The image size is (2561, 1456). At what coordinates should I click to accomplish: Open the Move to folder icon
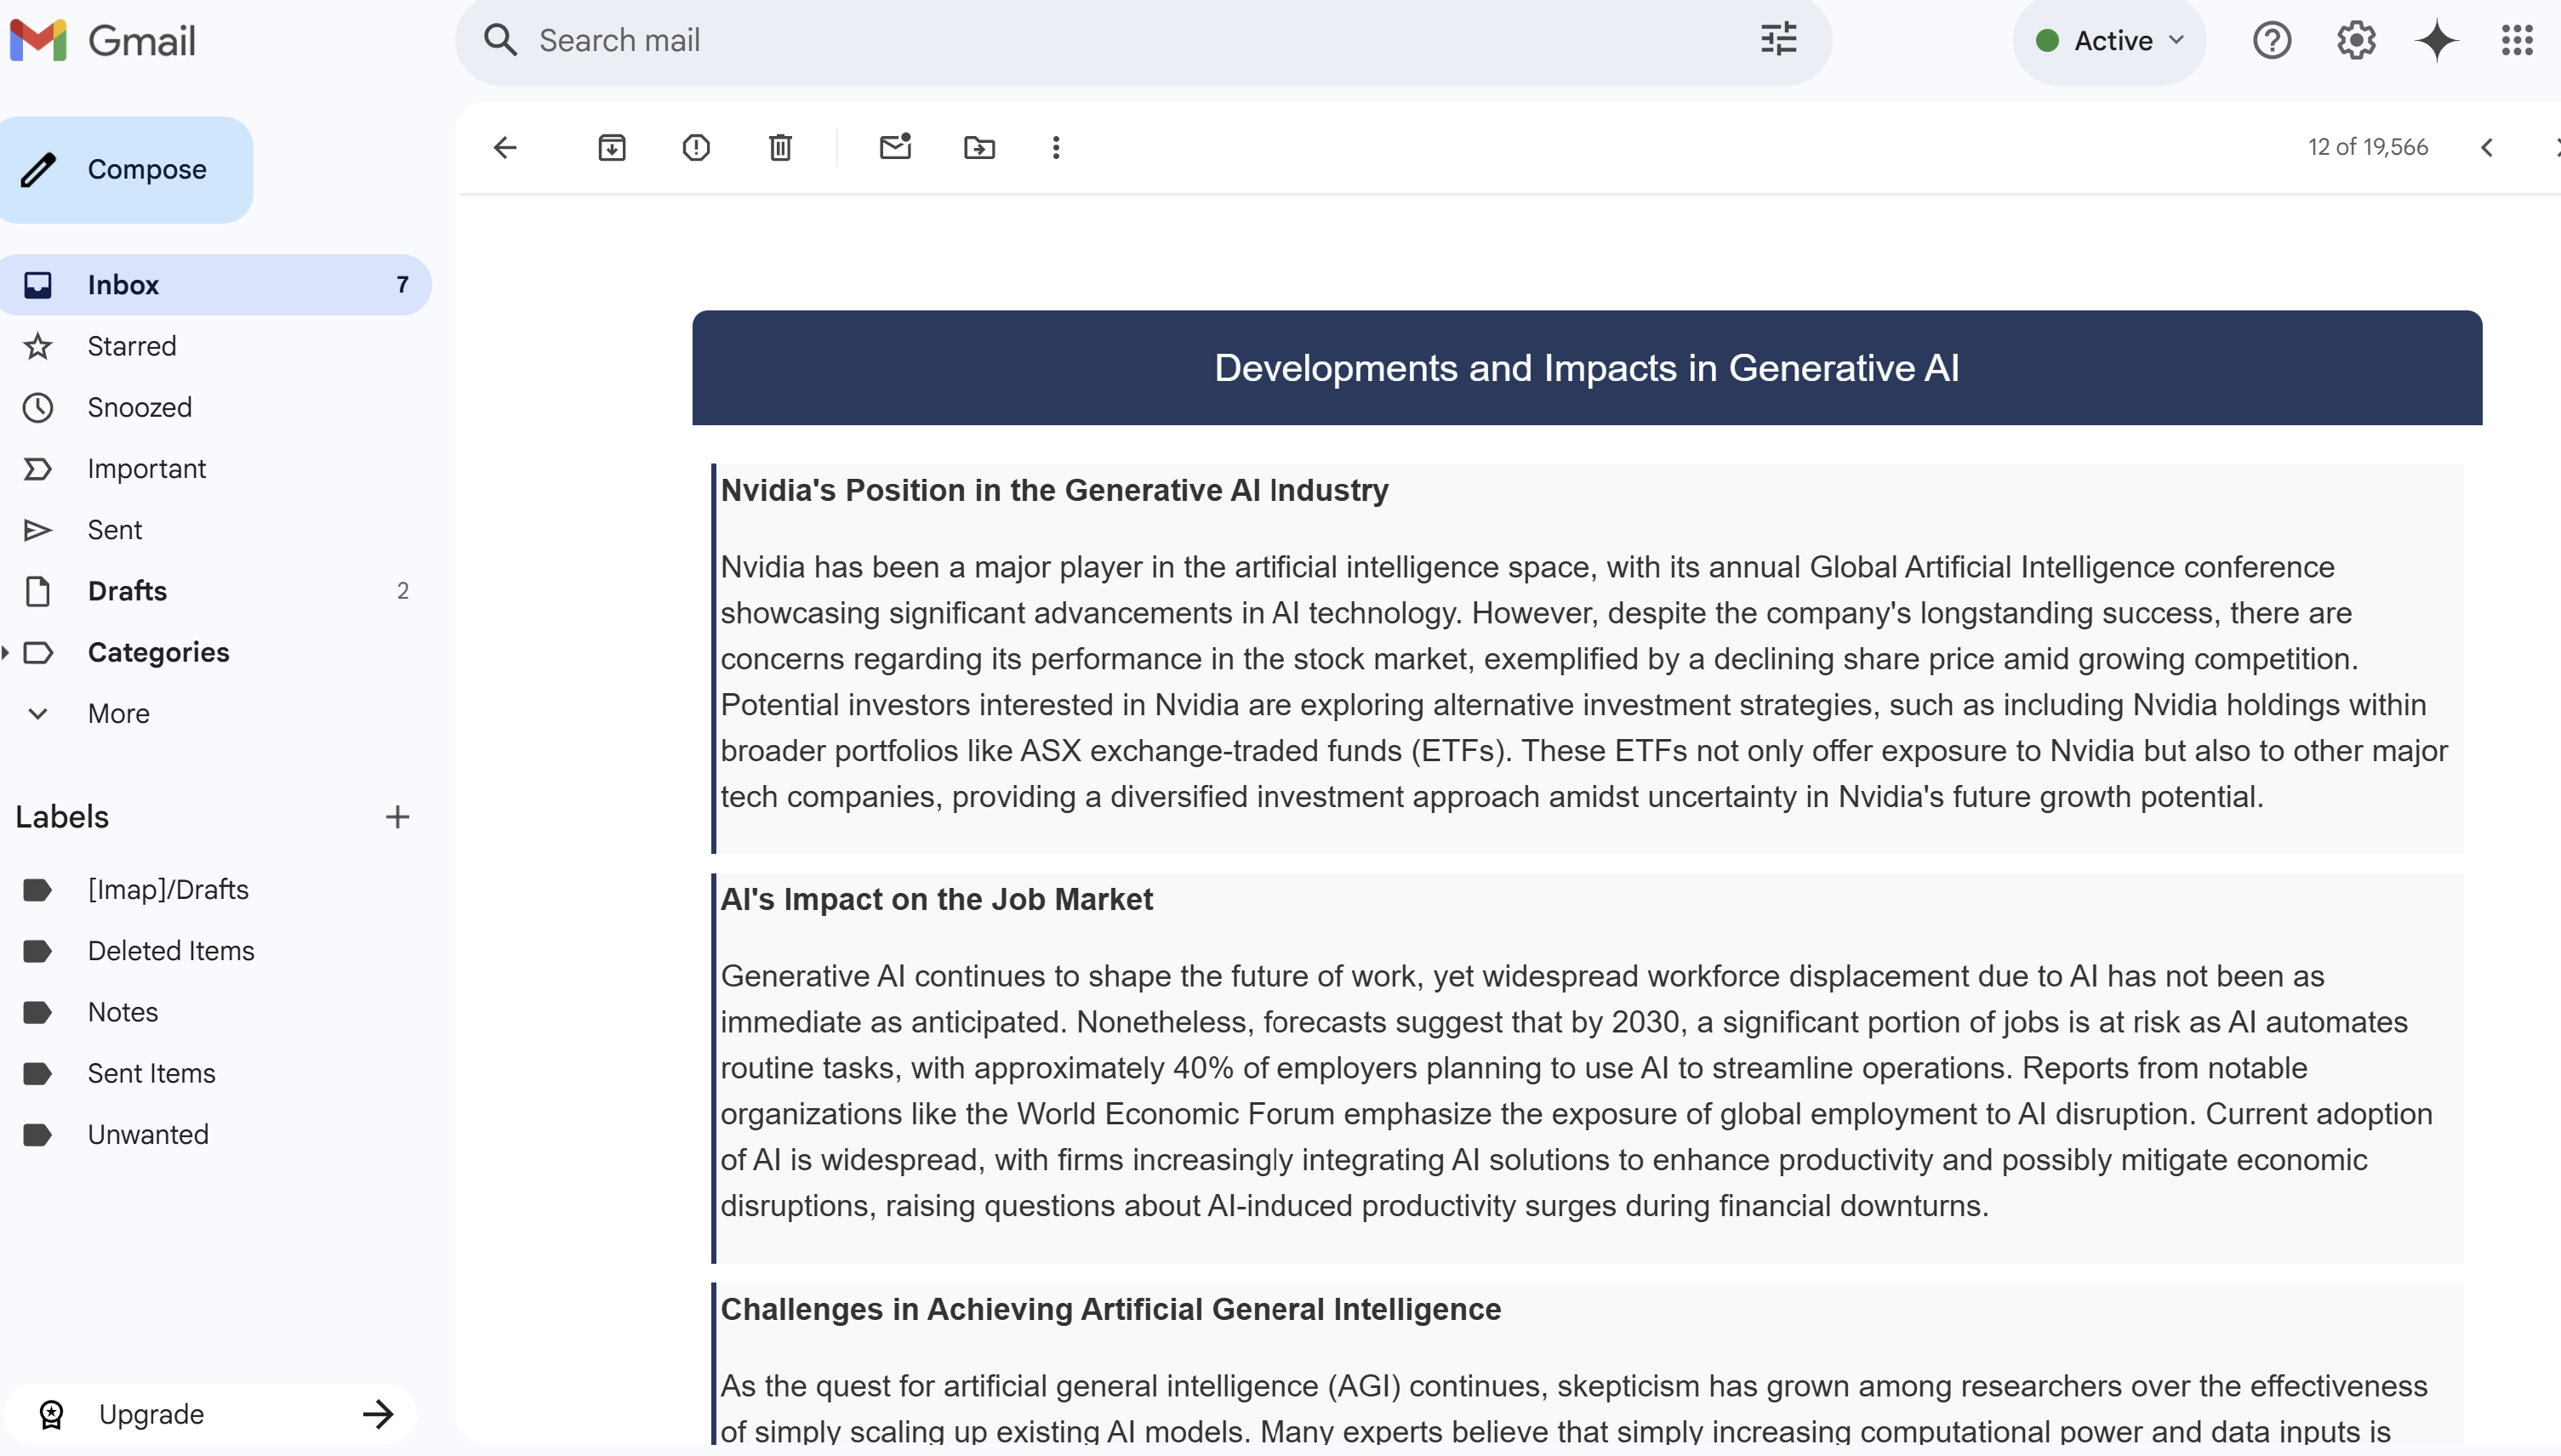tap(978, 148)
